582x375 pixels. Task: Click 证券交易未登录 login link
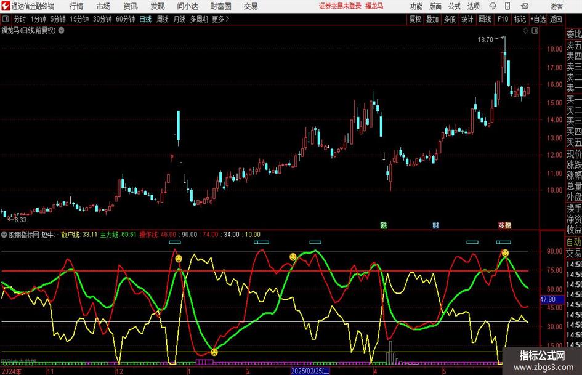pos(340,6)
